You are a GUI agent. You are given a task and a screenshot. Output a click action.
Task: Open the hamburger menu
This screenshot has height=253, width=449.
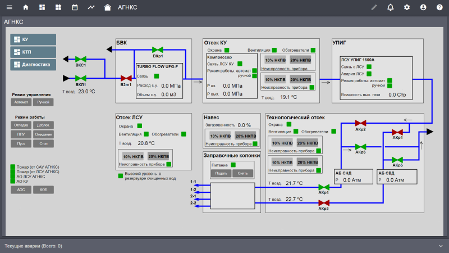click(x=9, y=7)
